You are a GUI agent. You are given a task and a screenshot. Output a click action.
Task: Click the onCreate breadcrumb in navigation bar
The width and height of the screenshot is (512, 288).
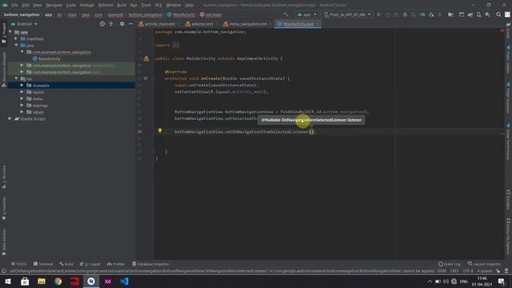point(210,14)
